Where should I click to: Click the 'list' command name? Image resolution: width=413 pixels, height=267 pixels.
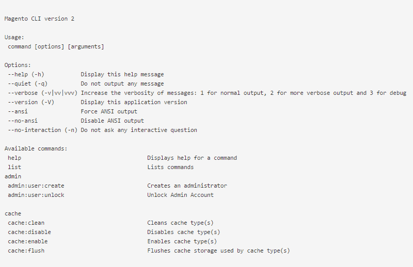click(14, 168)
